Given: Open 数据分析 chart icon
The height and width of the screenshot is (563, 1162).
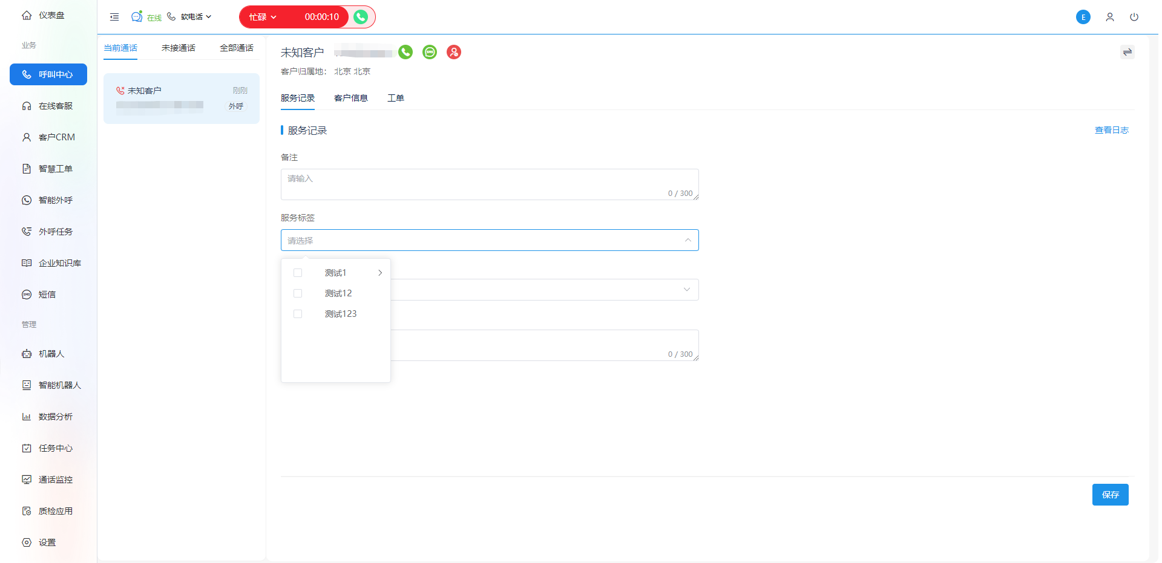Looking at the screenshot, I should point(27,417).
